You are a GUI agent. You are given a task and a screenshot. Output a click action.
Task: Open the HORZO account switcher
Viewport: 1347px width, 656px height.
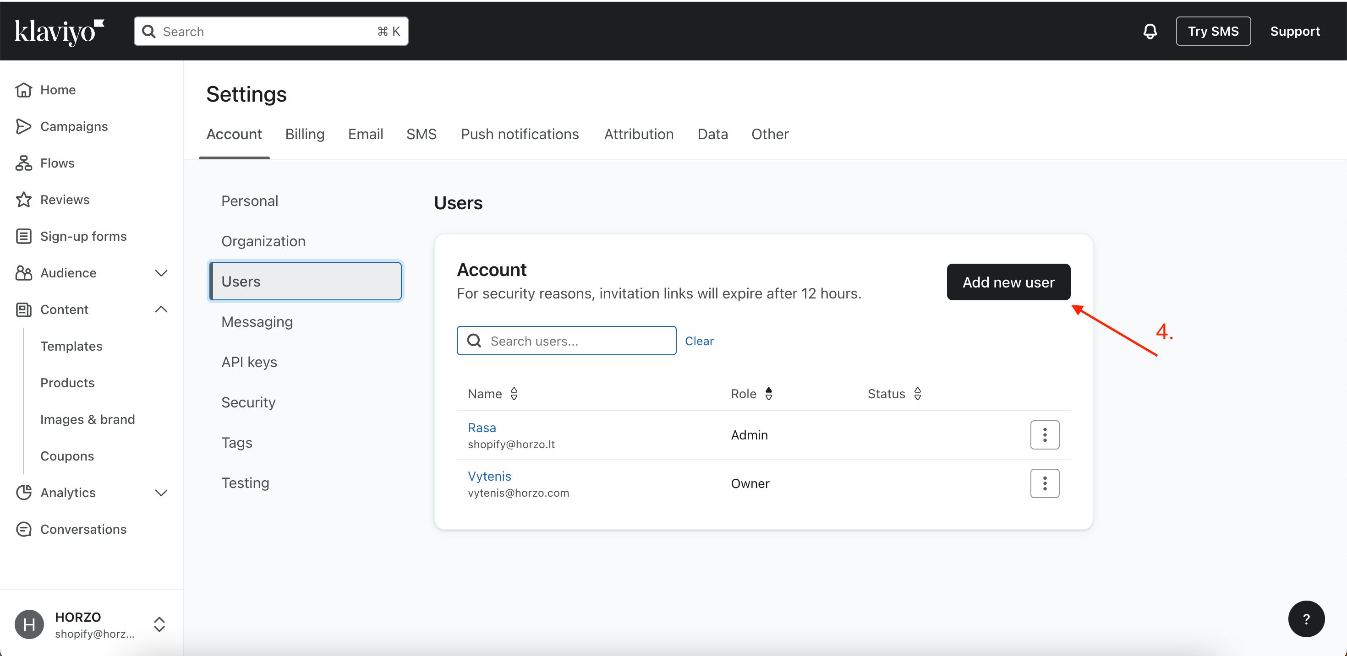click(x=159, y=624)
